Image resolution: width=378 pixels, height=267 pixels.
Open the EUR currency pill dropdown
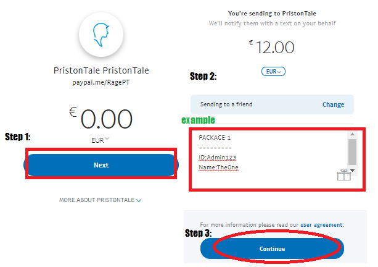(x=273, y=72)
